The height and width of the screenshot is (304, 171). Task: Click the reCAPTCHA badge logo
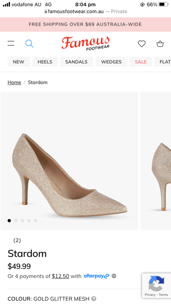[156, 284]
